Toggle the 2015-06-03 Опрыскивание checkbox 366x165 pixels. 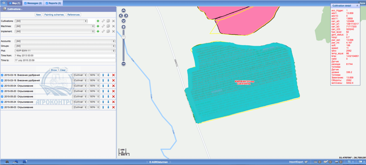(x=2, y=107)
